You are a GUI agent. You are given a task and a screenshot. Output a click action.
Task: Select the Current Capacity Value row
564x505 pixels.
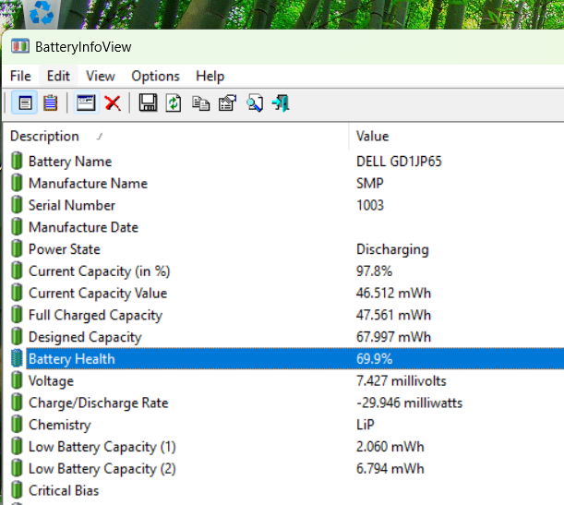(x=283, y=293)
